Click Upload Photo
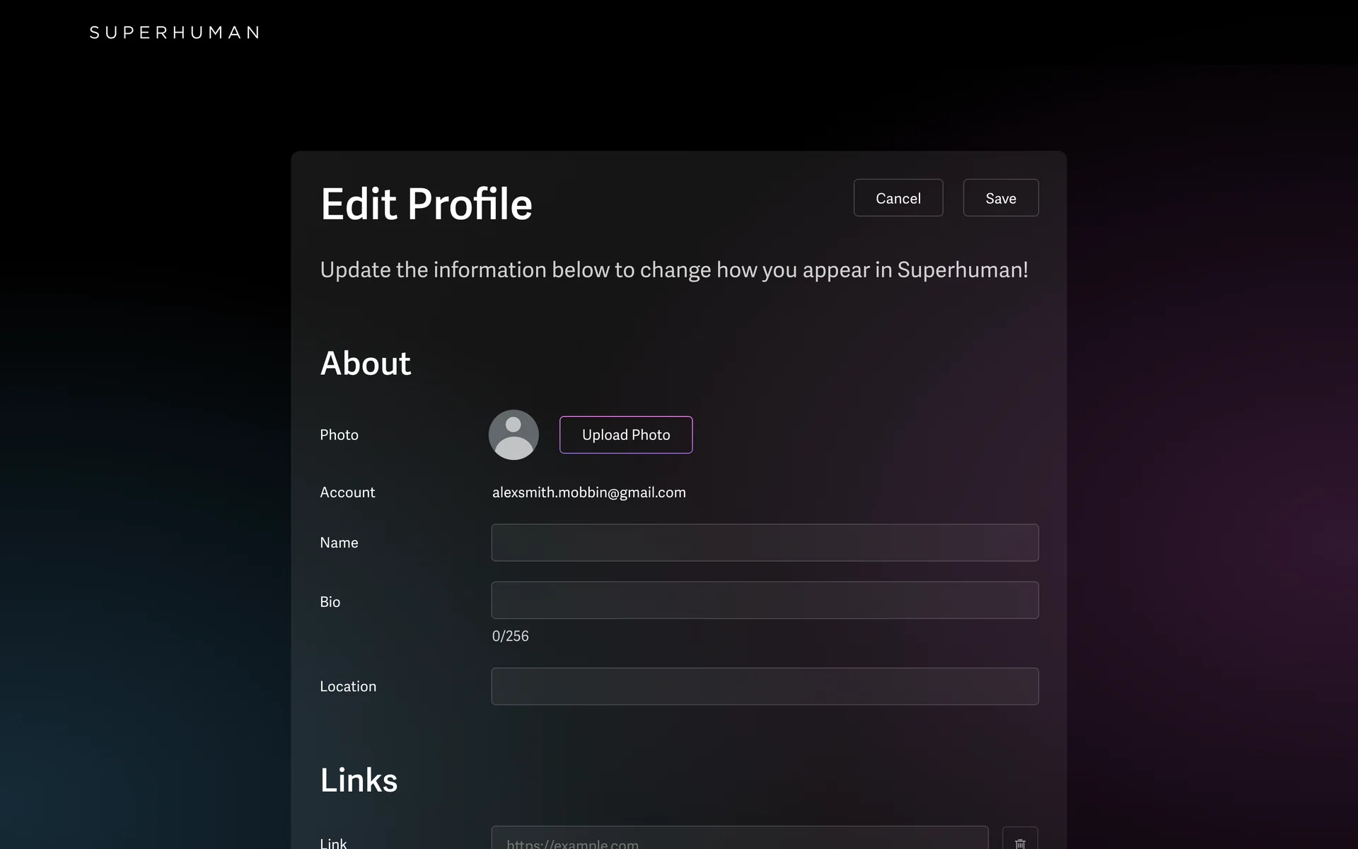Viewport: 1358px width, 849px height. pos(625,434)
